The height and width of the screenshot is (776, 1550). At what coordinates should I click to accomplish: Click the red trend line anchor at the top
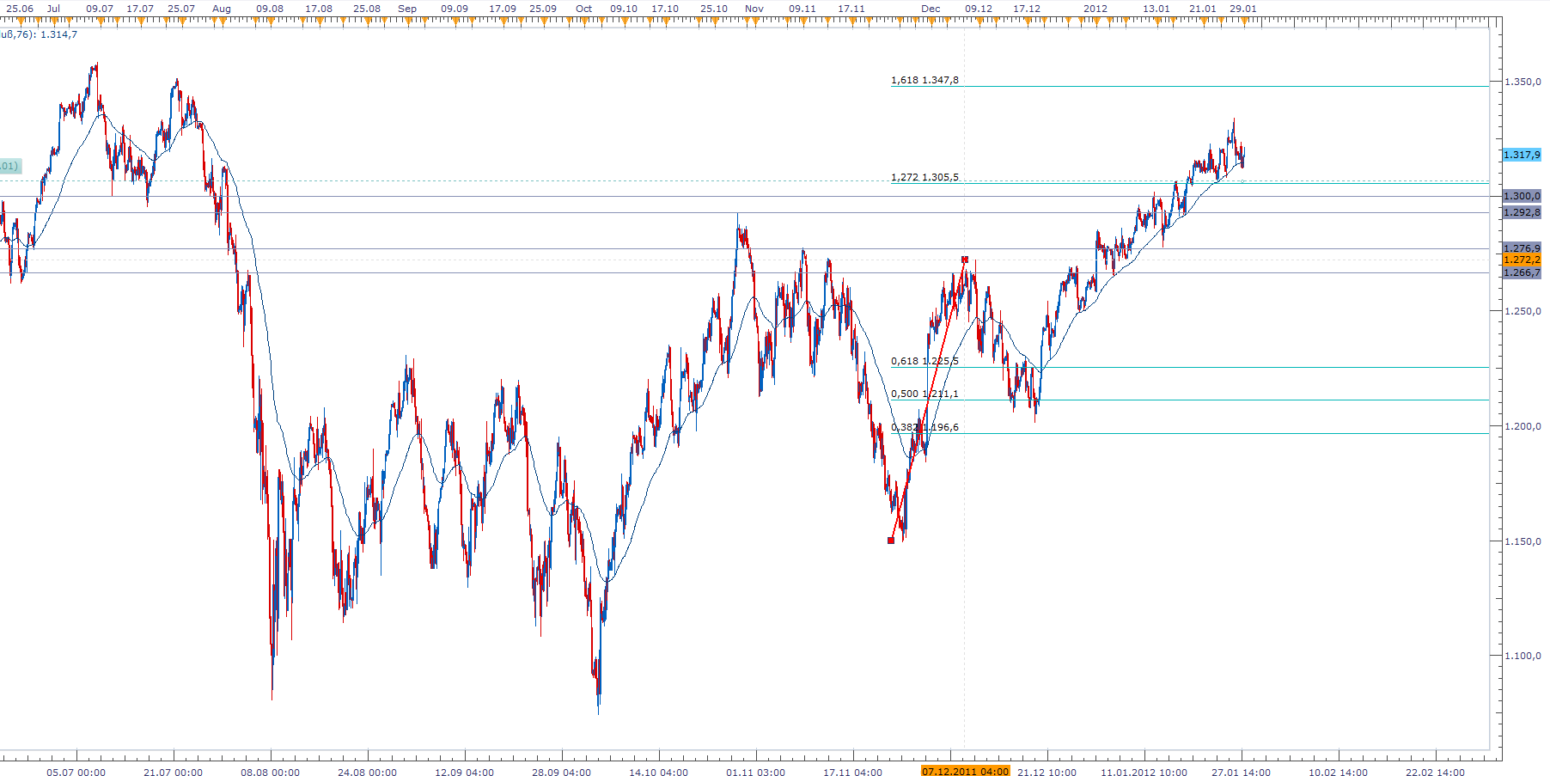pyautogui.click(x=965, y=260)
